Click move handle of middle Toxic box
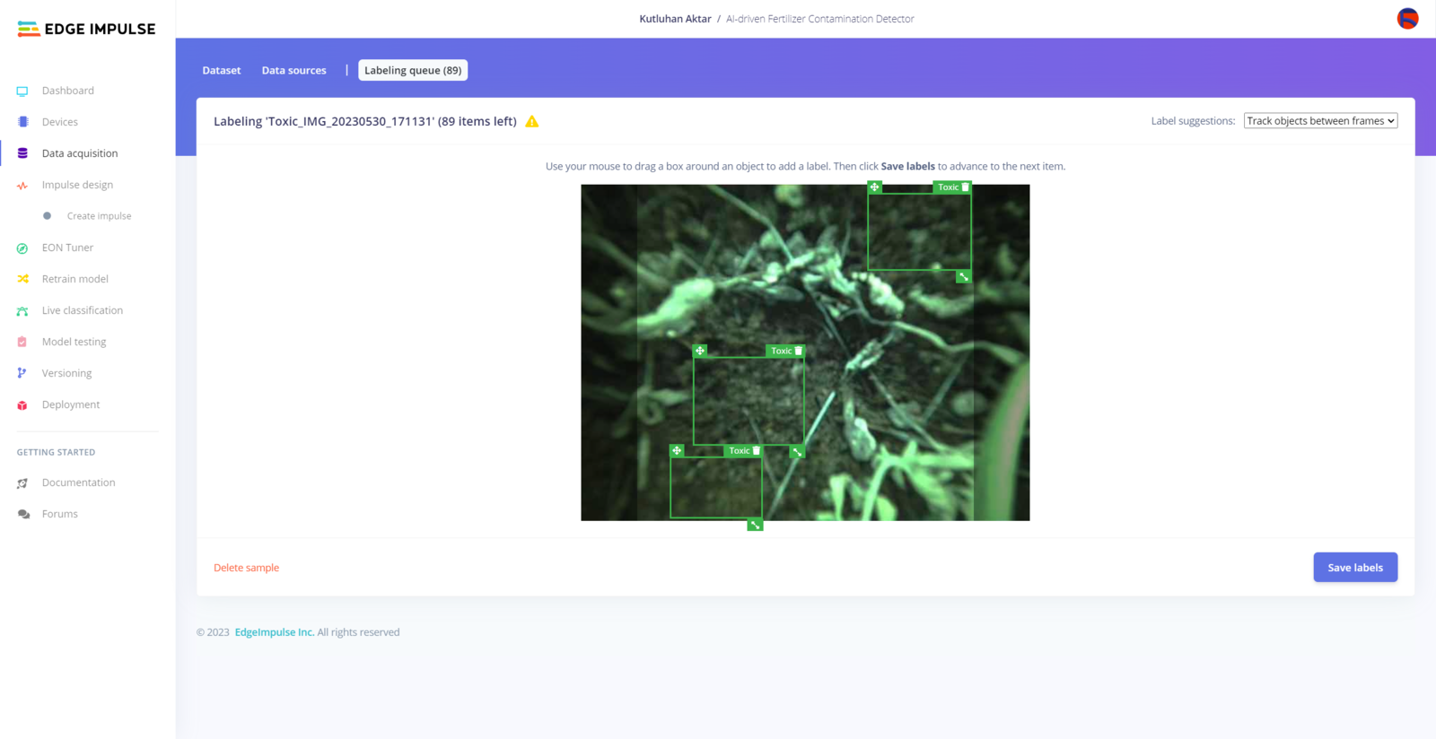 coord(700,351)
